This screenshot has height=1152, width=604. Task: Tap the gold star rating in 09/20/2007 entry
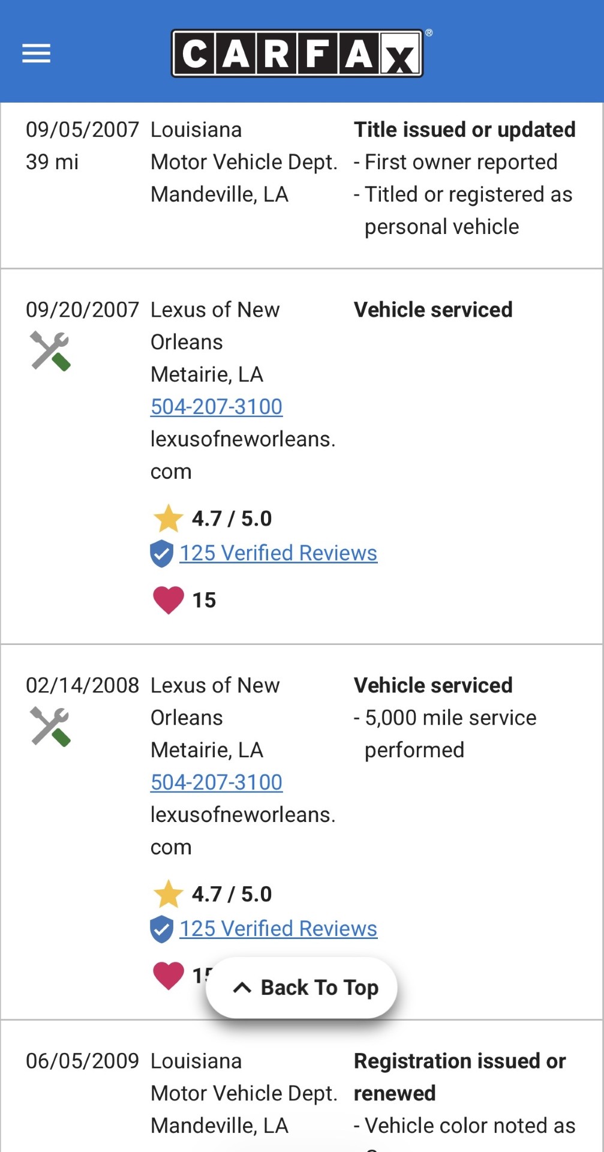click(169, 518)
